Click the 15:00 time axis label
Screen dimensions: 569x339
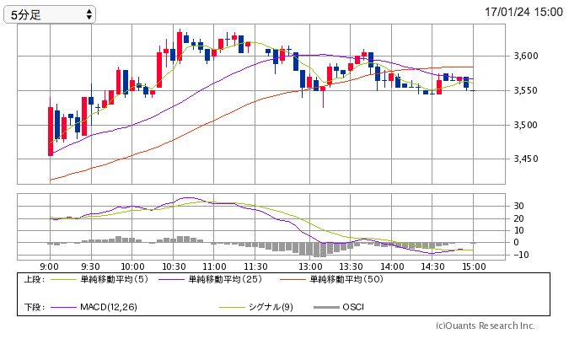coord(474,266)
